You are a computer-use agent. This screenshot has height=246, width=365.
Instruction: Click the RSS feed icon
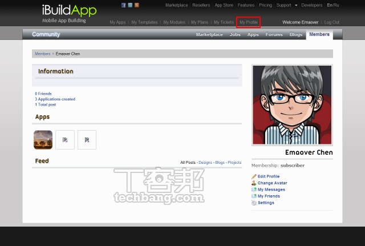click(137, 5)
